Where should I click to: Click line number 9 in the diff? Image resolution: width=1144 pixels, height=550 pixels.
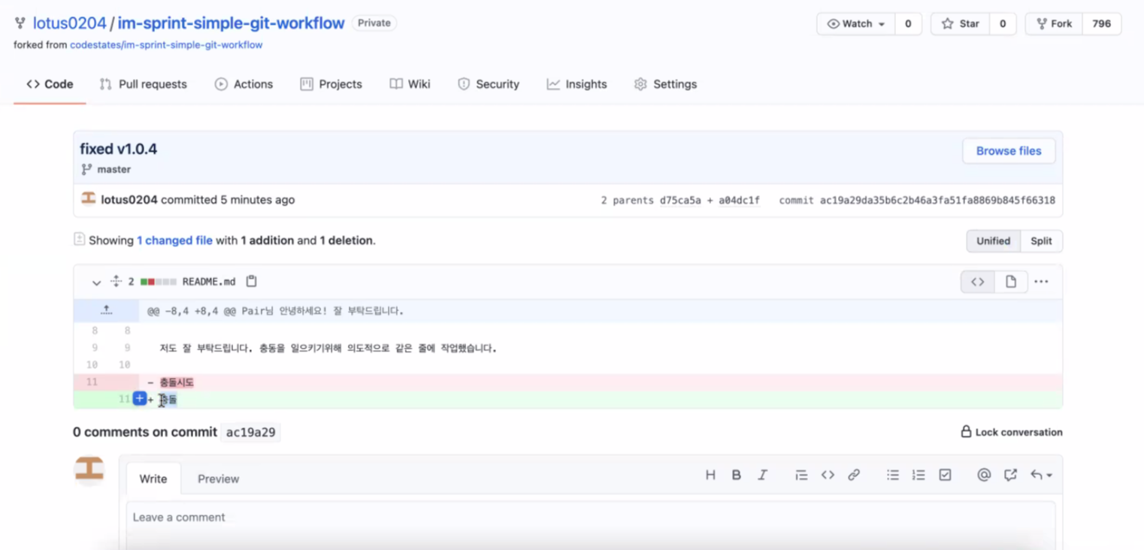coord(95,348)
